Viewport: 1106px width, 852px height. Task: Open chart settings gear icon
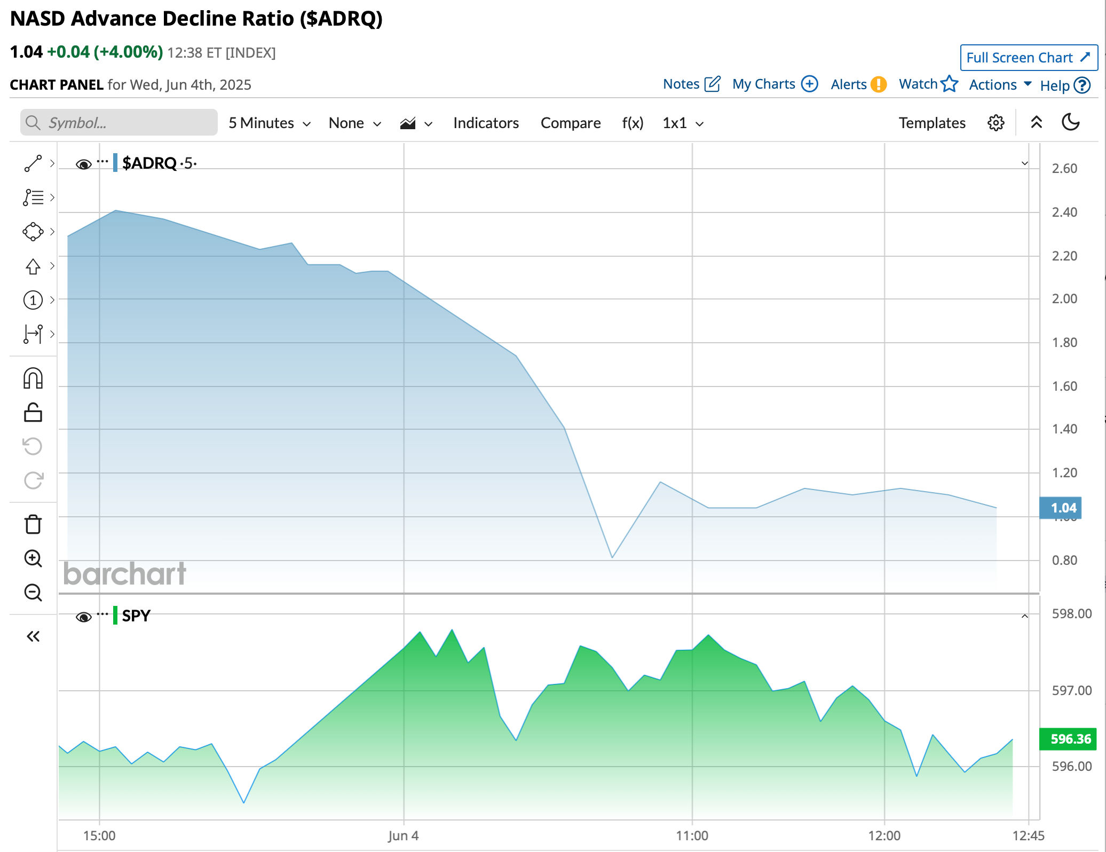click(996, 123)
